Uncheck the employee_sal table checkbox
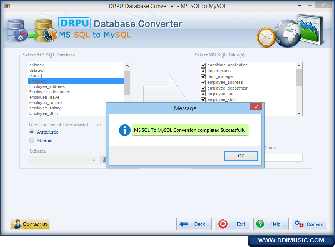Image resolution: width=335 pixels, height=247 pixels. (x=203, y=94)
